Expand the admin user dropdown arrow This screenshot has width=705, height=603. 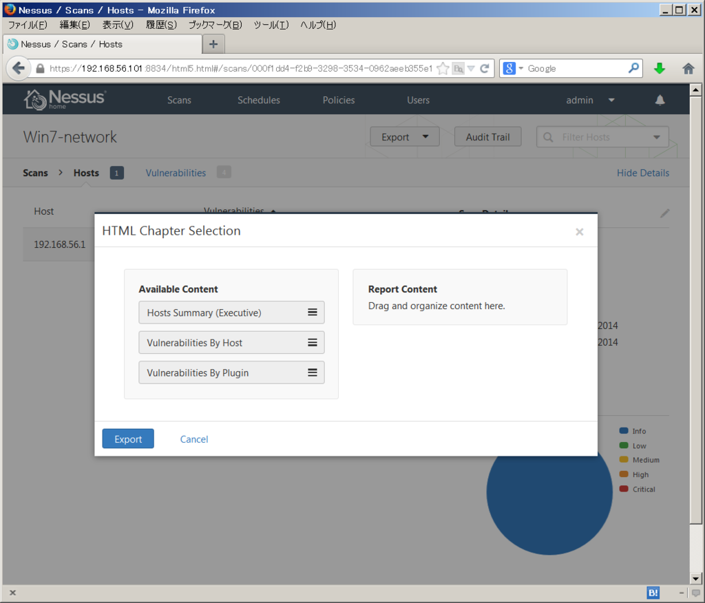(611, 100)
